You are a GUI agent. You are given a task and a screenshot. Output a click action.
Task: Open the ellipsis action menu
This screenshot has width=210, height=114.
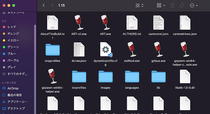192,5
